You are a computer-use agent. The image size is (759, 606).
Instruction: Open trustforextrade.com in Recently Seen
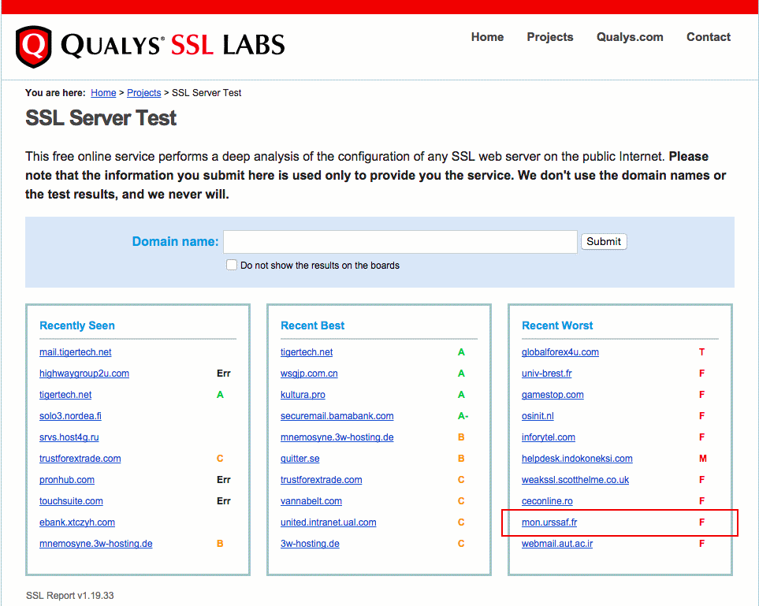coord(80,459)
